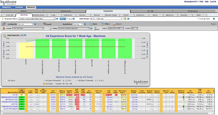Click the COL SEARCH control

pyautogui.click(x=97, y=29)
